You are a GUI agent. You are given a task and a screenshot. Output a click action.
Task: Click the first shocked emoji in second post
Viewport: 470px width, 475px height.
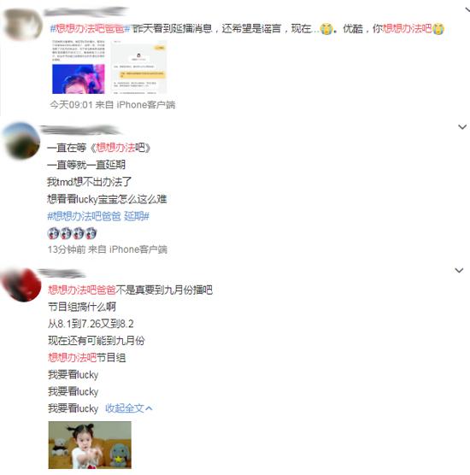54,233
